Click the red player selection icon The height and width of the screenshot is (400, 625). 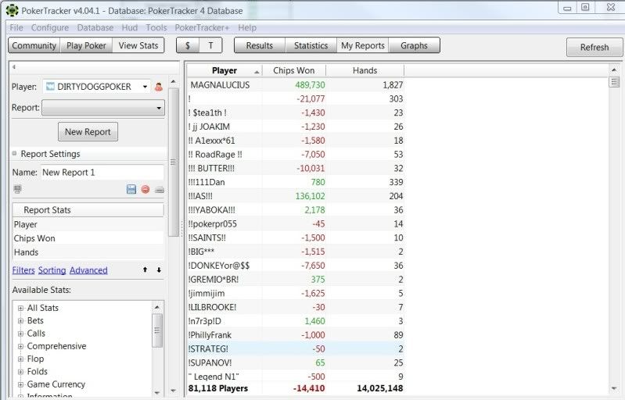pos(158,87)
